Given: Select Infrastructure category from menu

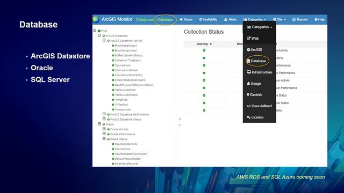Looking at the screenshot, I should point(259,72).
